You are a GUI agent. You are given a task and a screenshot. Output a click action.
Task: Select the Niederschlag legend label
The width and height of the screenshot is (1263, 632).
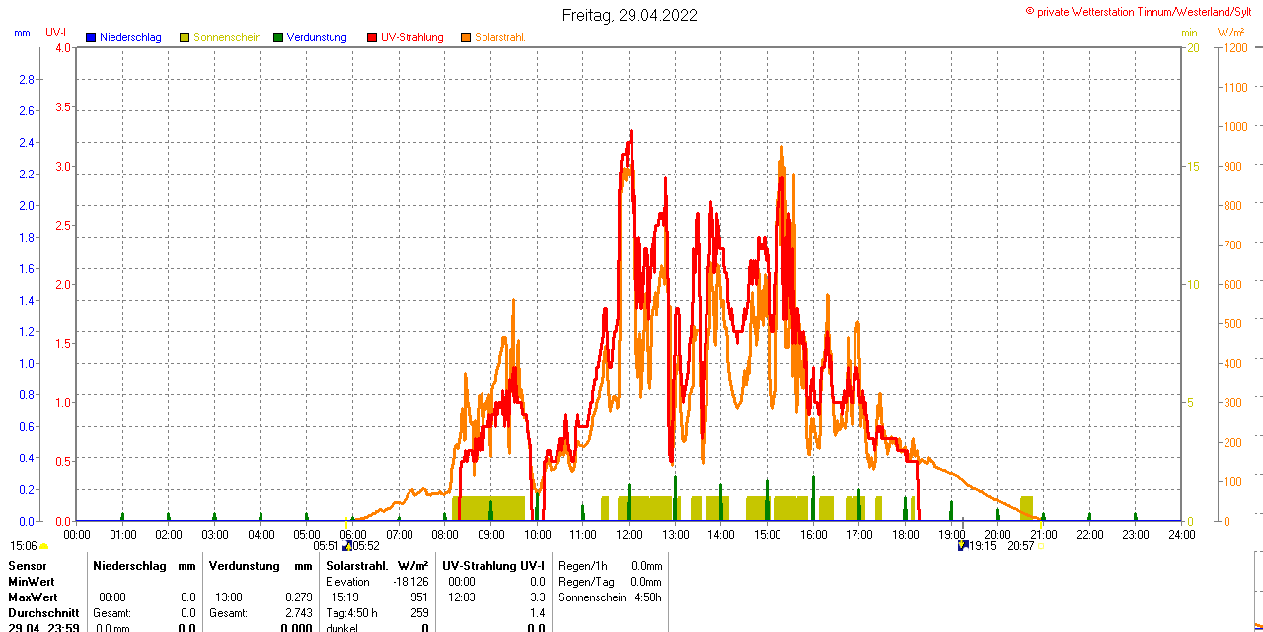pos(130,37)
